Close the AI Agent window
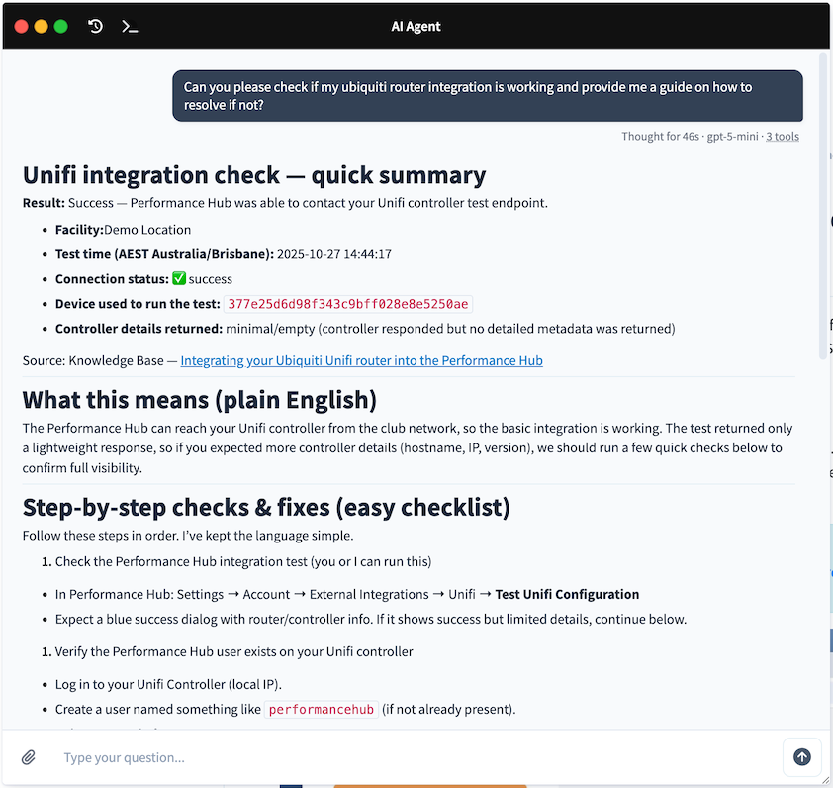Screen dimensions: 833x788 point(21,27)
